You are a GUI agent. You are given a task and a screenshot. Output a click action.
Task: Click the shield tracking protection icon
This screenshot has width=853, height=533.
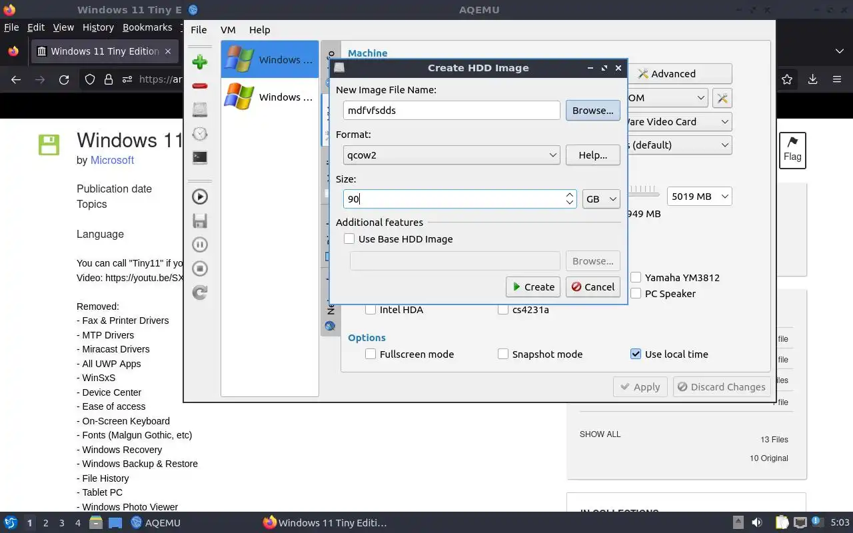(x=90, y=79)
